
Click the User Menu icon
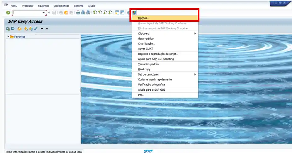pos(8,29)
